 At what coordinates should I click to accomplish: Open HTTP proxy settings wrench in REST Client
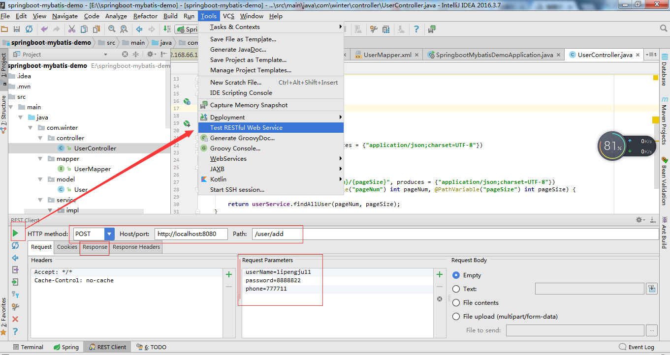(x=15, y=307)
